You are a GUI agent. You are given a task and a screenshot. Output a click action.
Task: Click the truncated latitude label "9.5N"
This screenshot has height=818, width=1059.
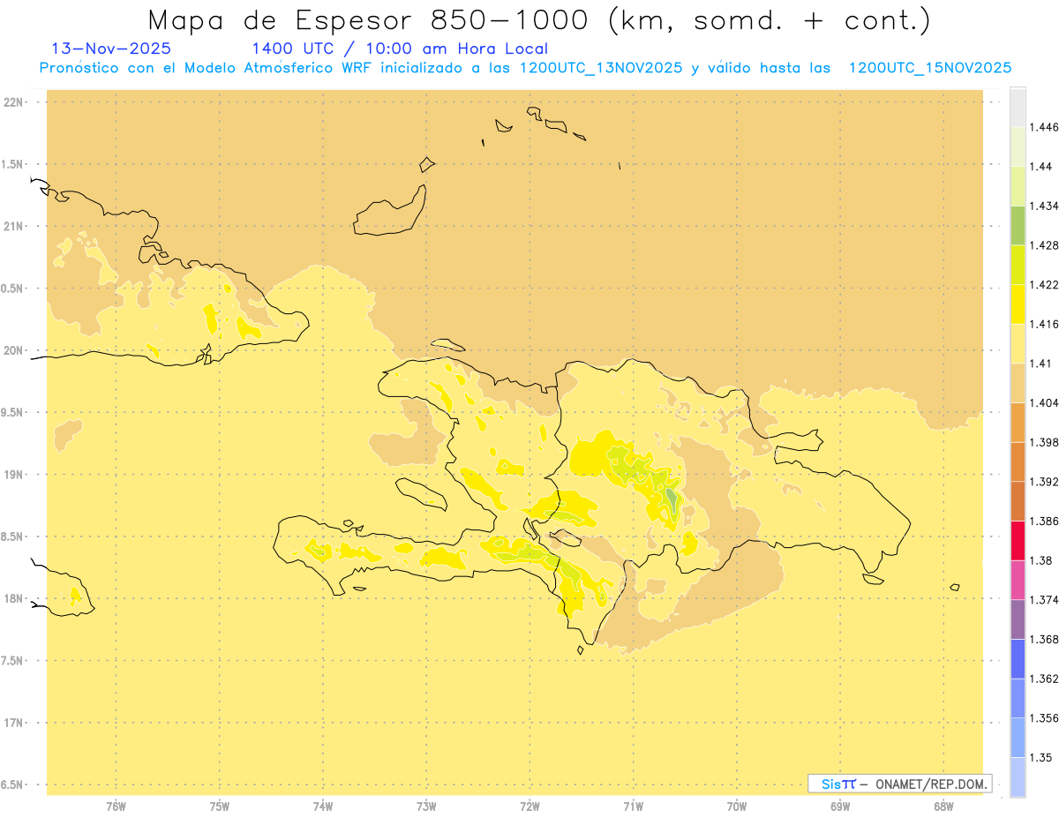click(12, 412)
